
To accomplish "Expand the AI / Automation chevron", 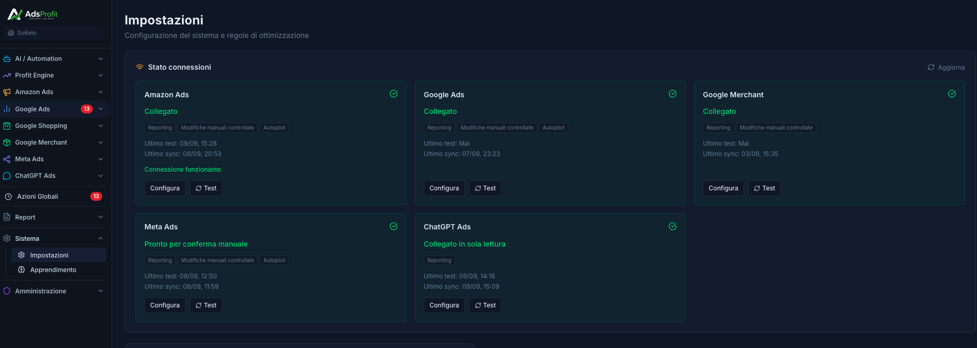I will (101, 59).
